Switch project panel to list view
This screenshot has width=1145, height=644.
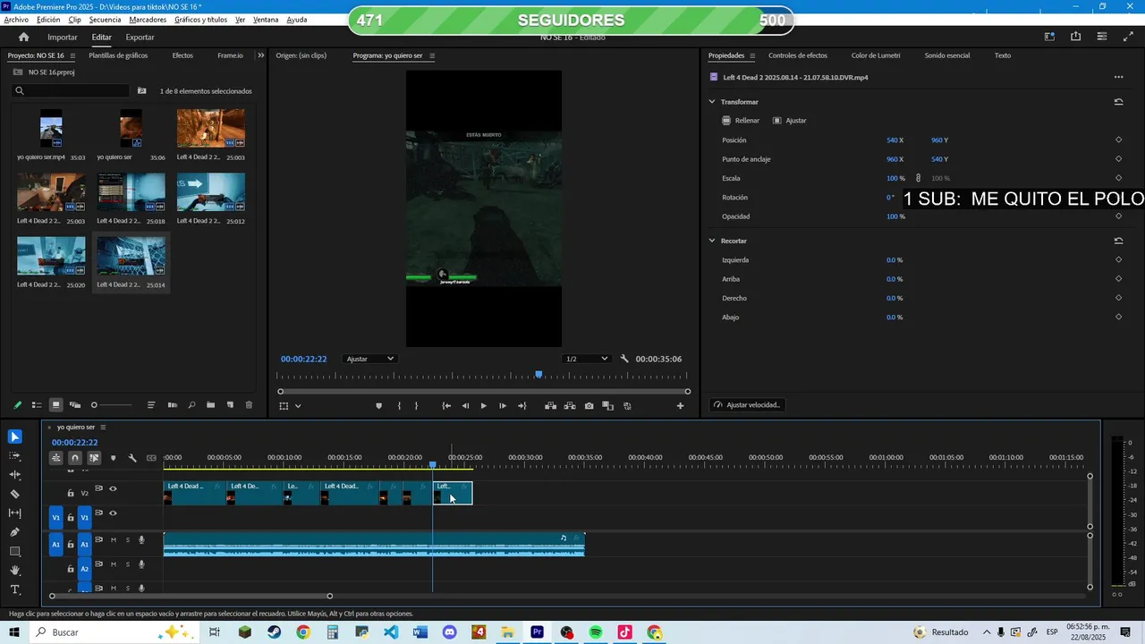click(x=37, y=405)
